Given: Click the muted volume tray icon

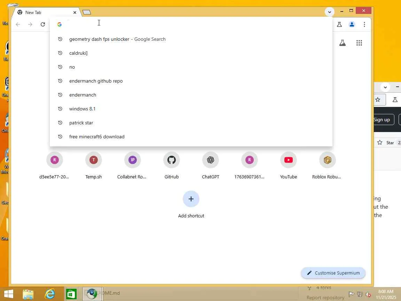Looking at the screenshot, I should point(368,294).
